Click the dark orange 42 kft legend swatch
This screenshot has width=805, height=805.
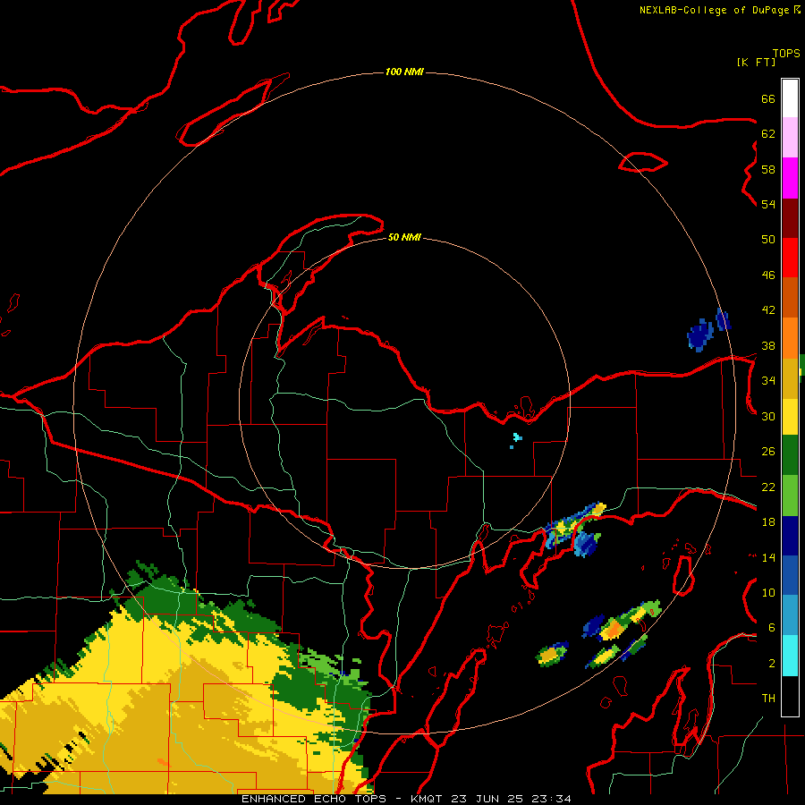coord(790,297)
